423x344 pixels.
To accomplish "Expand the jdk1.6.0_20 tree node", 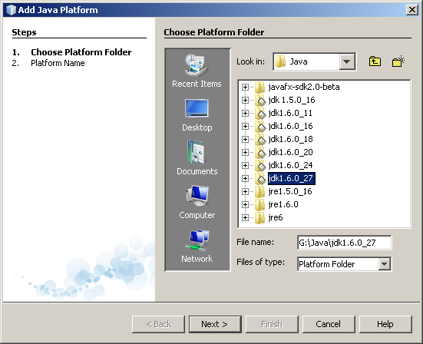I will click(245, 152).
